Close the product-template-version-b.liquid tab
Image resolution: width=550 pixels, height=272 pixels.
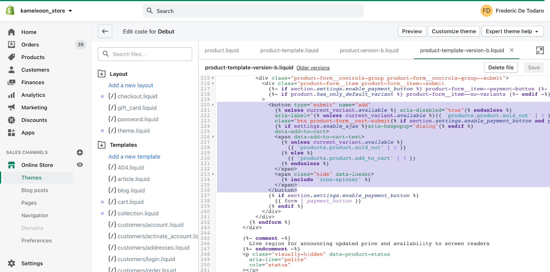coord(512,50)
